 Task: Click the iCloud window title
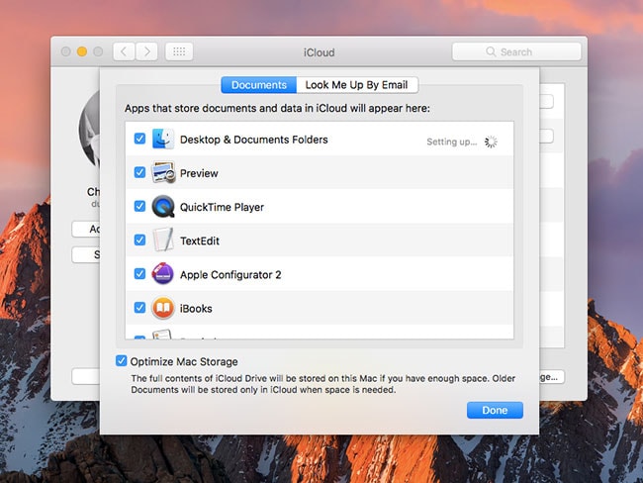(x=320, y=52)
